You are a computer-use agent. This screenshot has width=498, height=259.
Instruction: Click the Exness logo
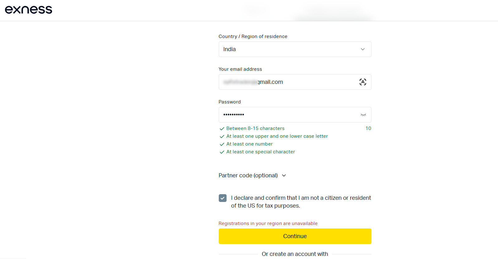pos(28,10)
